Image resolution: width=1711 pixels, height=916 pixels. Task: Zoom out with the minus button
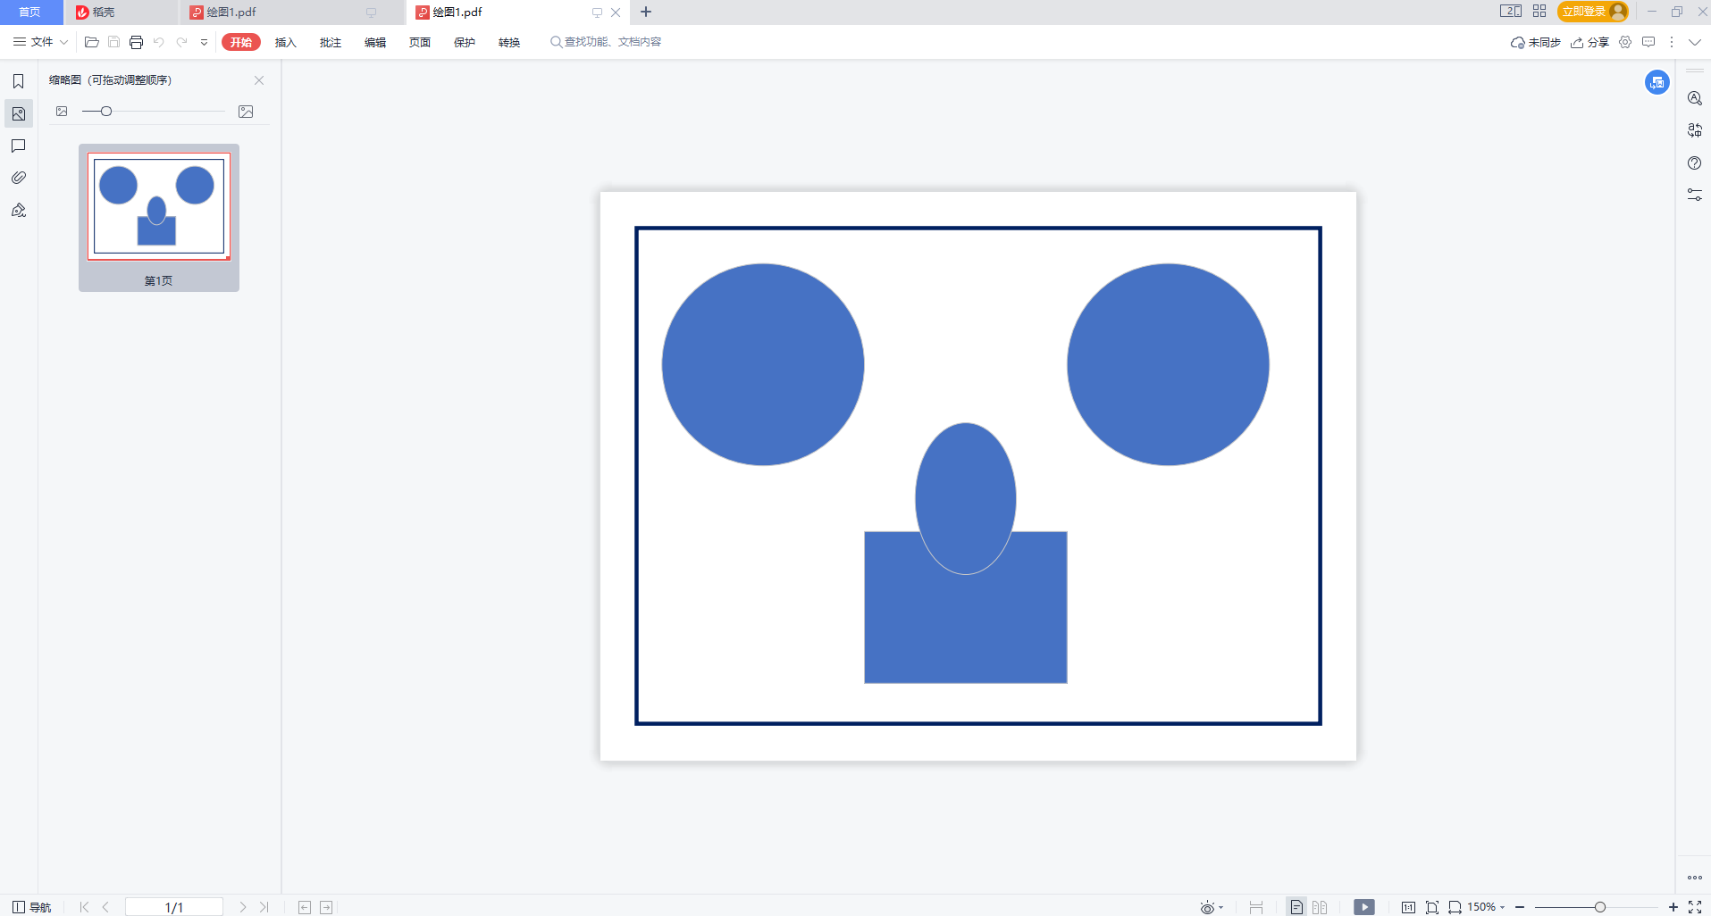pos(1520,907)
